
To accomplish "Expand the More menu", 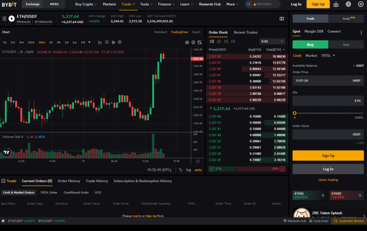I will point(233,4).
